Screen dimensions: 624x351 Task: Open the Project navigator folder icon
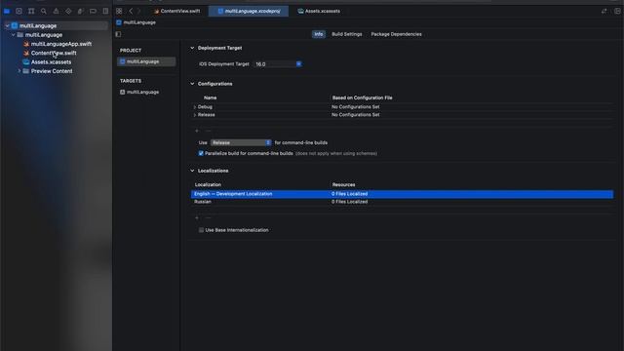pos(7,11)
